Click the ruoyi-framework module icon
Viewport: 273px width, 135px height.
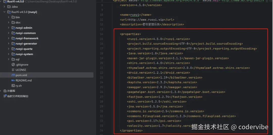13,38
